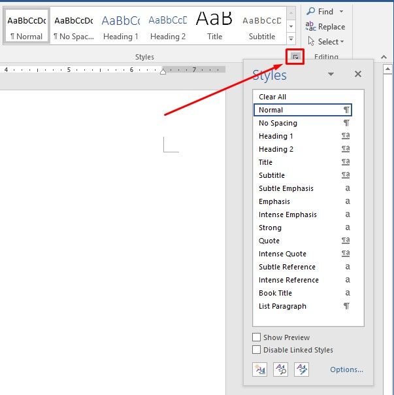Apply Title style from Styles pane list
This screenshot has height=395, width=394.
click(303, 162)
